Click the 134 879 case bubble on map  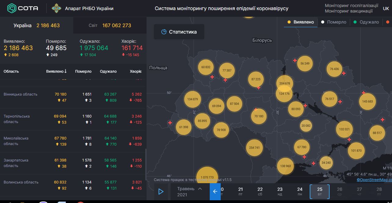click(x=192, y=99)
